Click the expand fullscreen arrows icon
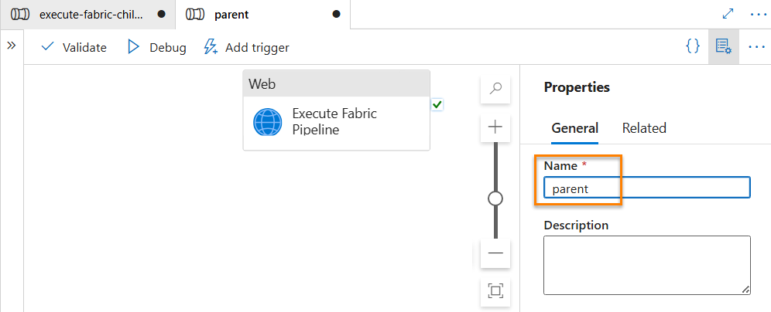771x312 pixels. (x=728, y=14)
